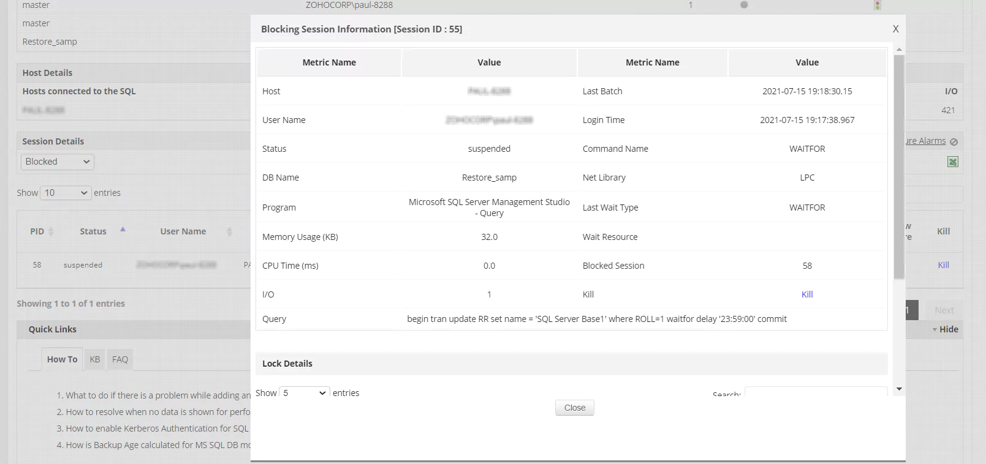Click Login Time value 2021-07-15 19:17:38.967
986x464 pixels.
pyautogui.click(x=807, y=120)
